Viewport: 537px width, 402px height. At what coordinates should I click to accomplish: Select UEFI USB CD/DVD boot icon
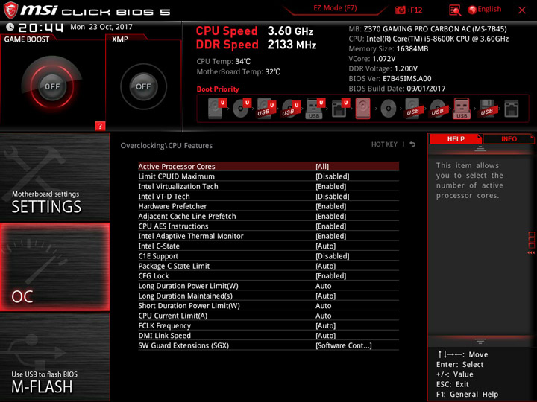click(291, 109)
